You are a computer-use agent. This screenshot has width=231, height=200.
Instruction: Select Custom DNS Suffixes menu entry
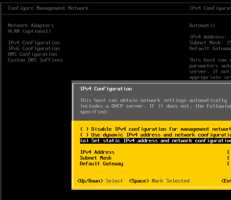point(35,60)
